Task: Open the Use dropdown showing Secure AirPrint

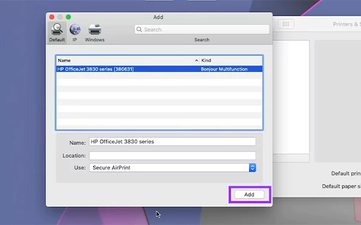Action: click(x=173, y=168)
